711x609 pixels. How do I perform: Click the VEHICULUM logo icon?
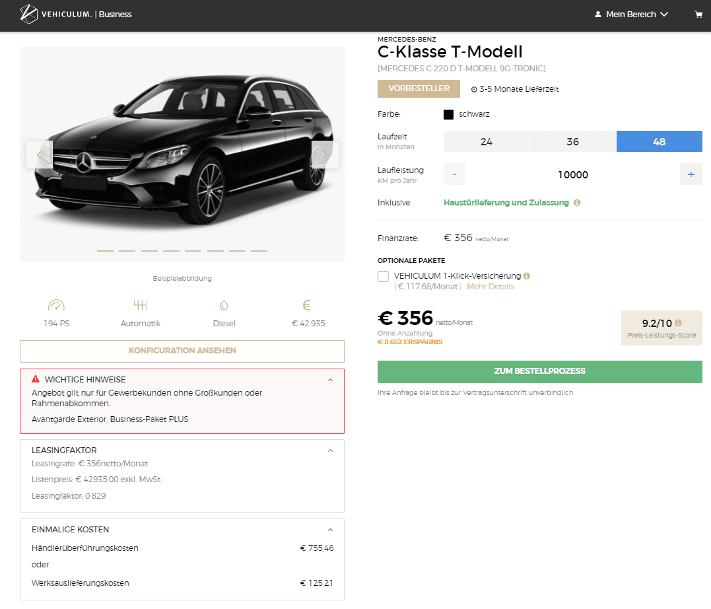28,14
